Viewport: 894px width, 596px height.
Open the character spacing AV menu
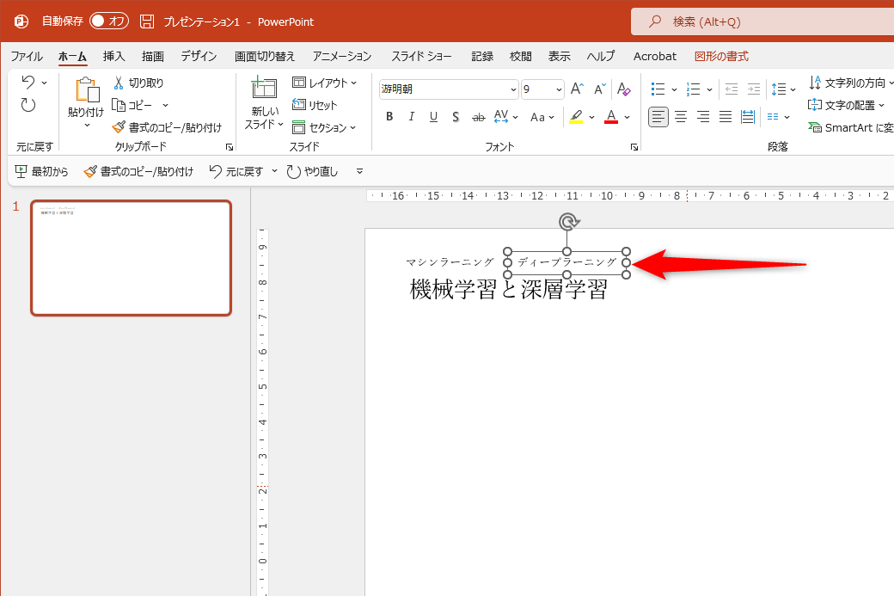[505, 117]
